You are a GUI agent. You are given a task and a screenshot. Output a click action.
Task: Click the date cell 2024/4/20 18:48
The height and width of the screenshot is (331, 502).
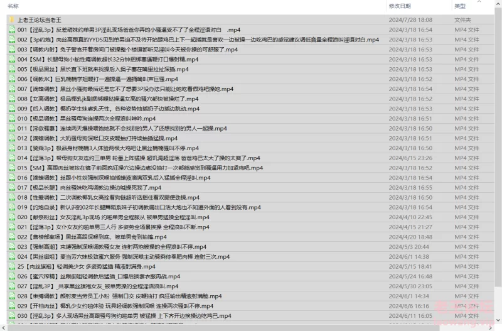pos(410,237)
